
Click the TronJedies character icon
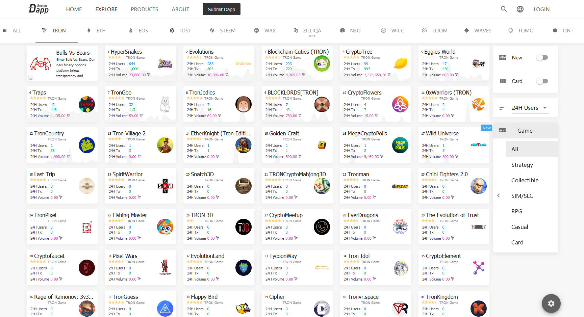[x=244, y=104]
